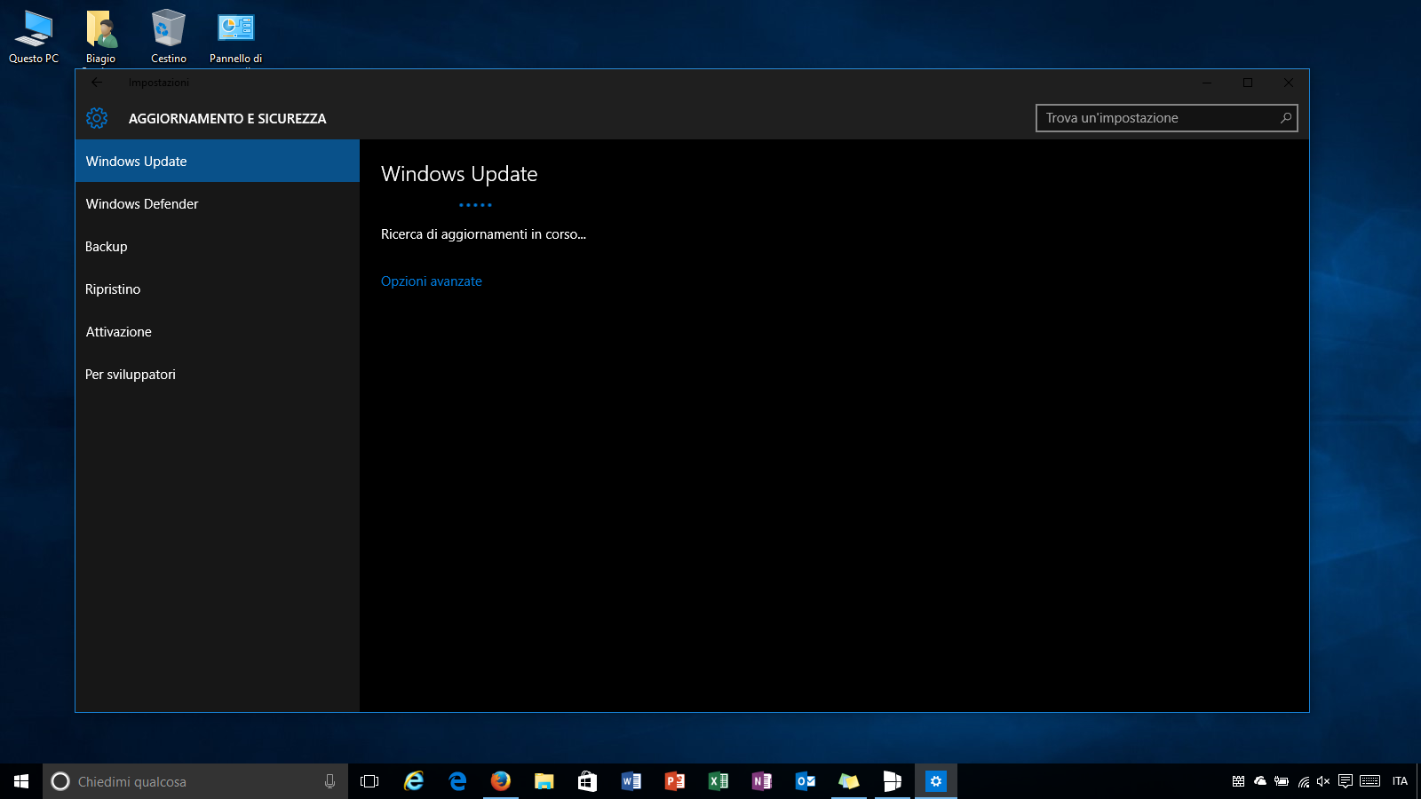Launch OneNote from the taskbar
The image size is (1421, 799).
762,781
